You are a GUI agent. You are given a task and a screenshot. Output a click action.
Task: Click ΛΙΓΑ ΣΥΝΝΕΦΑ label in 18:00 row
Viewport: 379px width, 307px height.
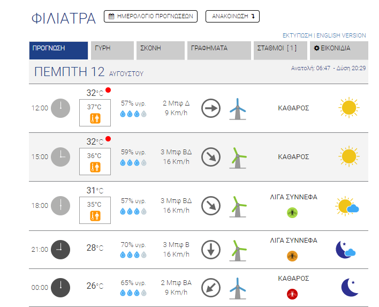pos(293,197)
